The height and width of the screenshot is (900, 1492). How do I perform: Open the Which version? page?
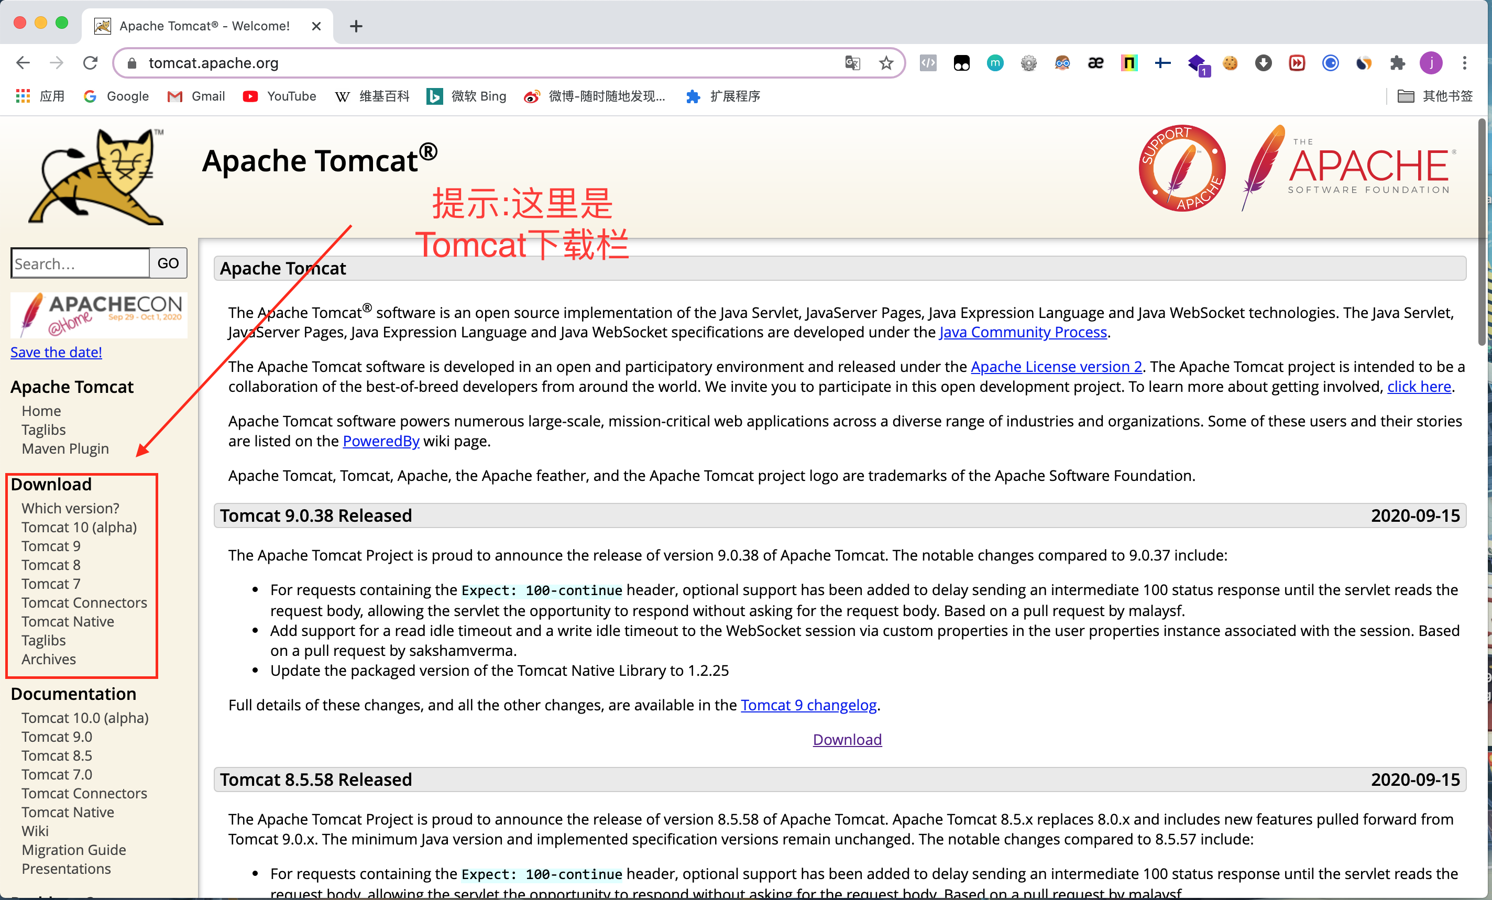70,508
